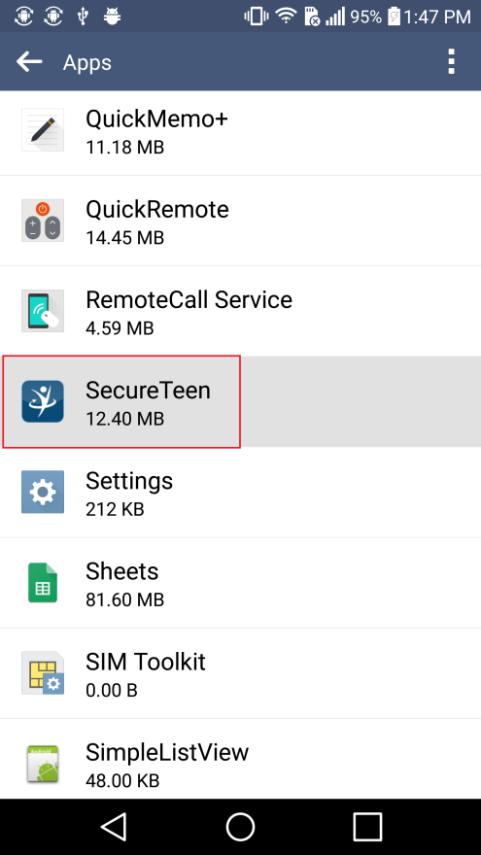Select SIM Toolkit list entry

241,673
